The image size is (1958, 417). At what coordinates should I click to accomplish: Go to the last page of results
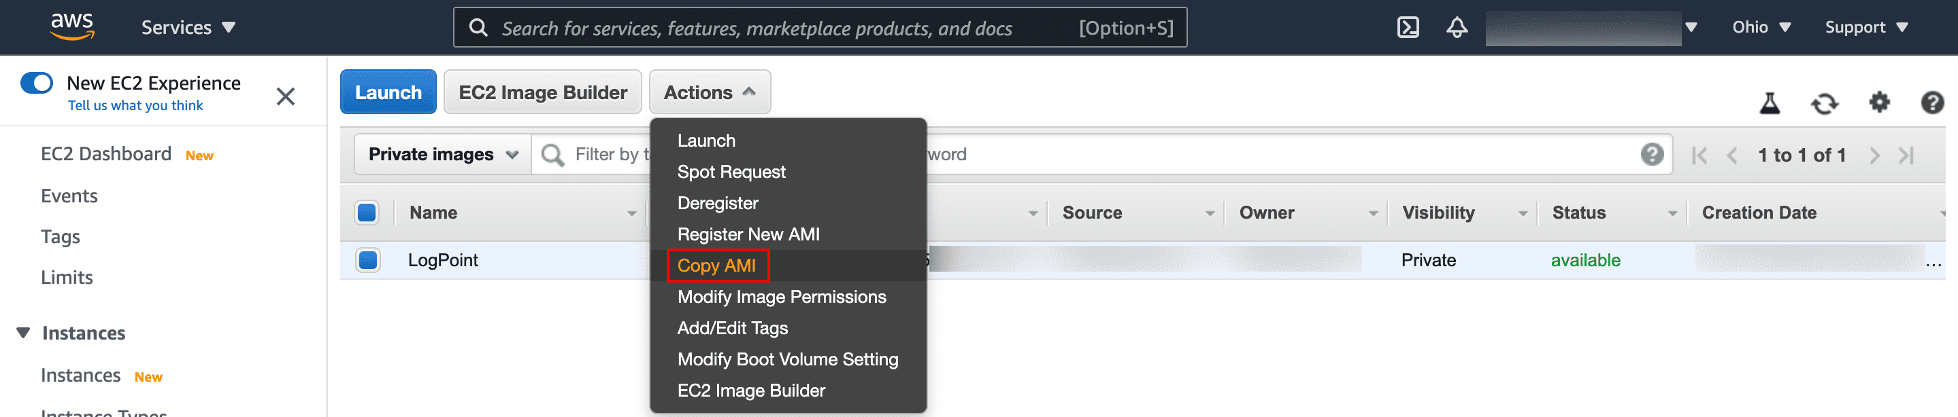click(1906, 156)
